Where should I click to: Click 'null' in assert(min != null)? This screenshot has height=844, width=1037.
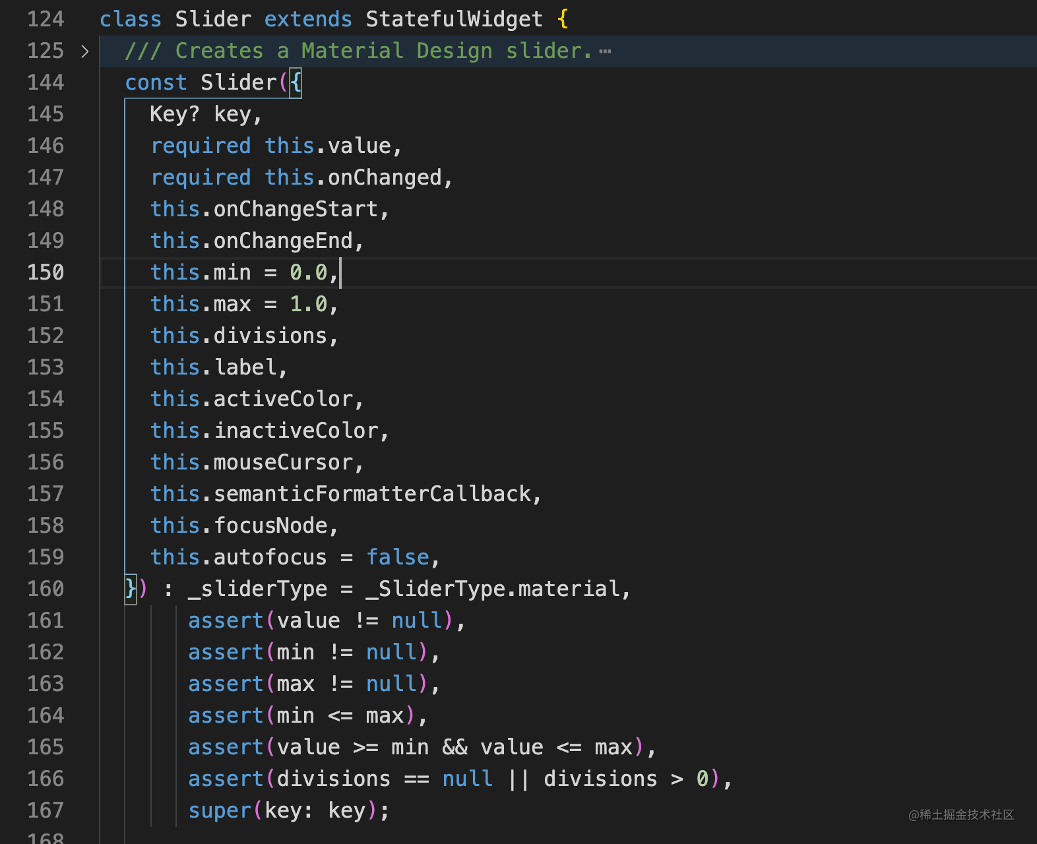[x=391, y=652]
